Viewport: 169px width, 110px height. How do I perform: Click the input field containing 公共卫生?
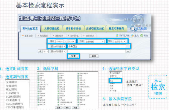point(97,46)
